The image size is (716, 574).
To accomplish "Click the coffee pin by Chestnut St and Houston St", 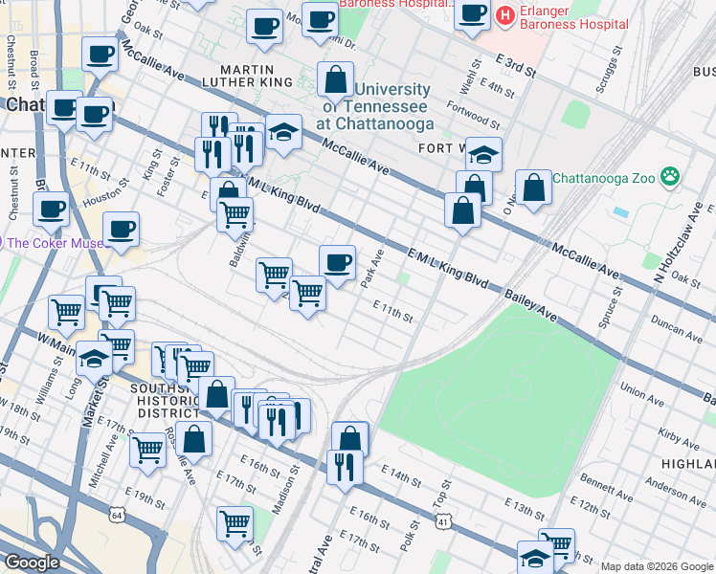I will pyautogui.click(x=51, y=212).
